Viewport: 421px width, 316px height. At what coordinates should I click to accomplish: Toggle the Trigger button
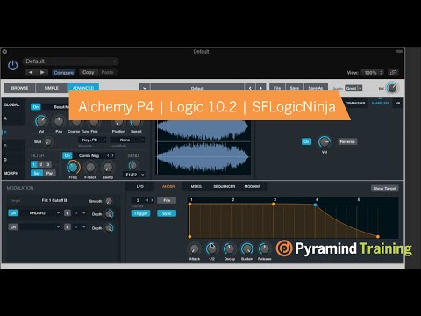click(x=140, y=213)
